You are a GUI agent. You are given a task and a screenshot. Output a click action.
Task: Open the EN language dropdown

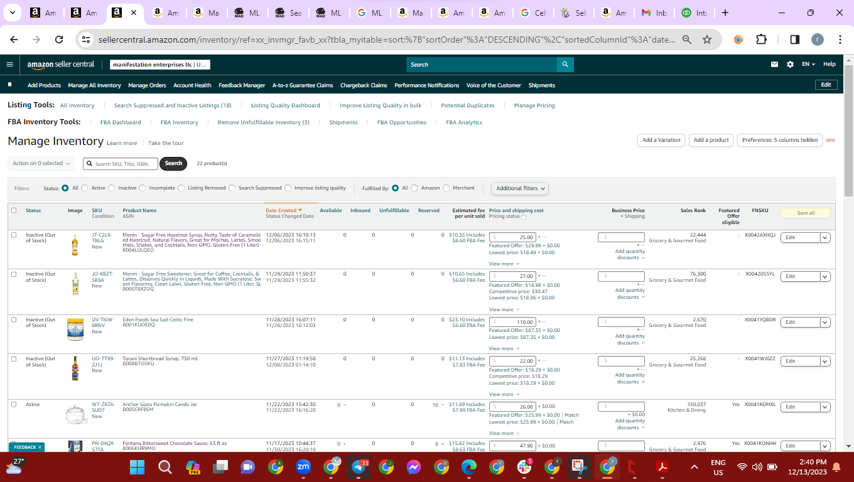click(808, 64)
